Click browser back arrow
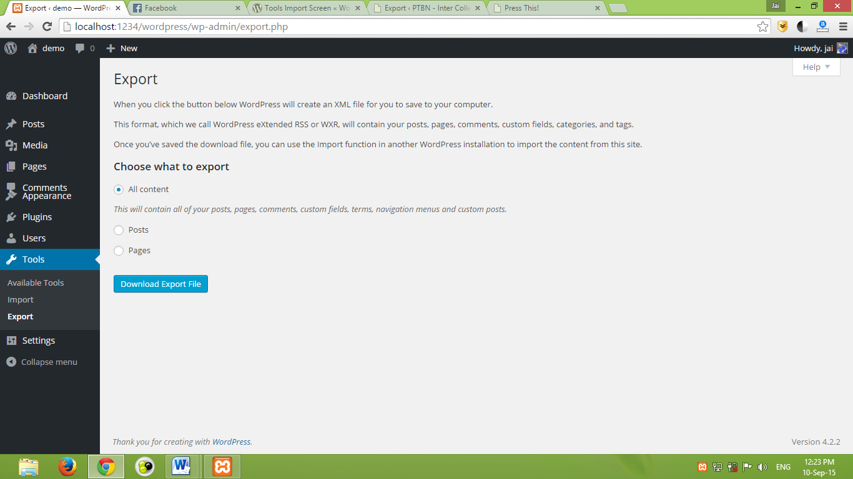The height and width of the screenshot is (479, 853). tap(11, 26)
